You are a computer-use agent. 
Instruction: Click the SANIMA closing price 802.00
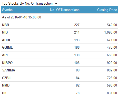point(112,70)
